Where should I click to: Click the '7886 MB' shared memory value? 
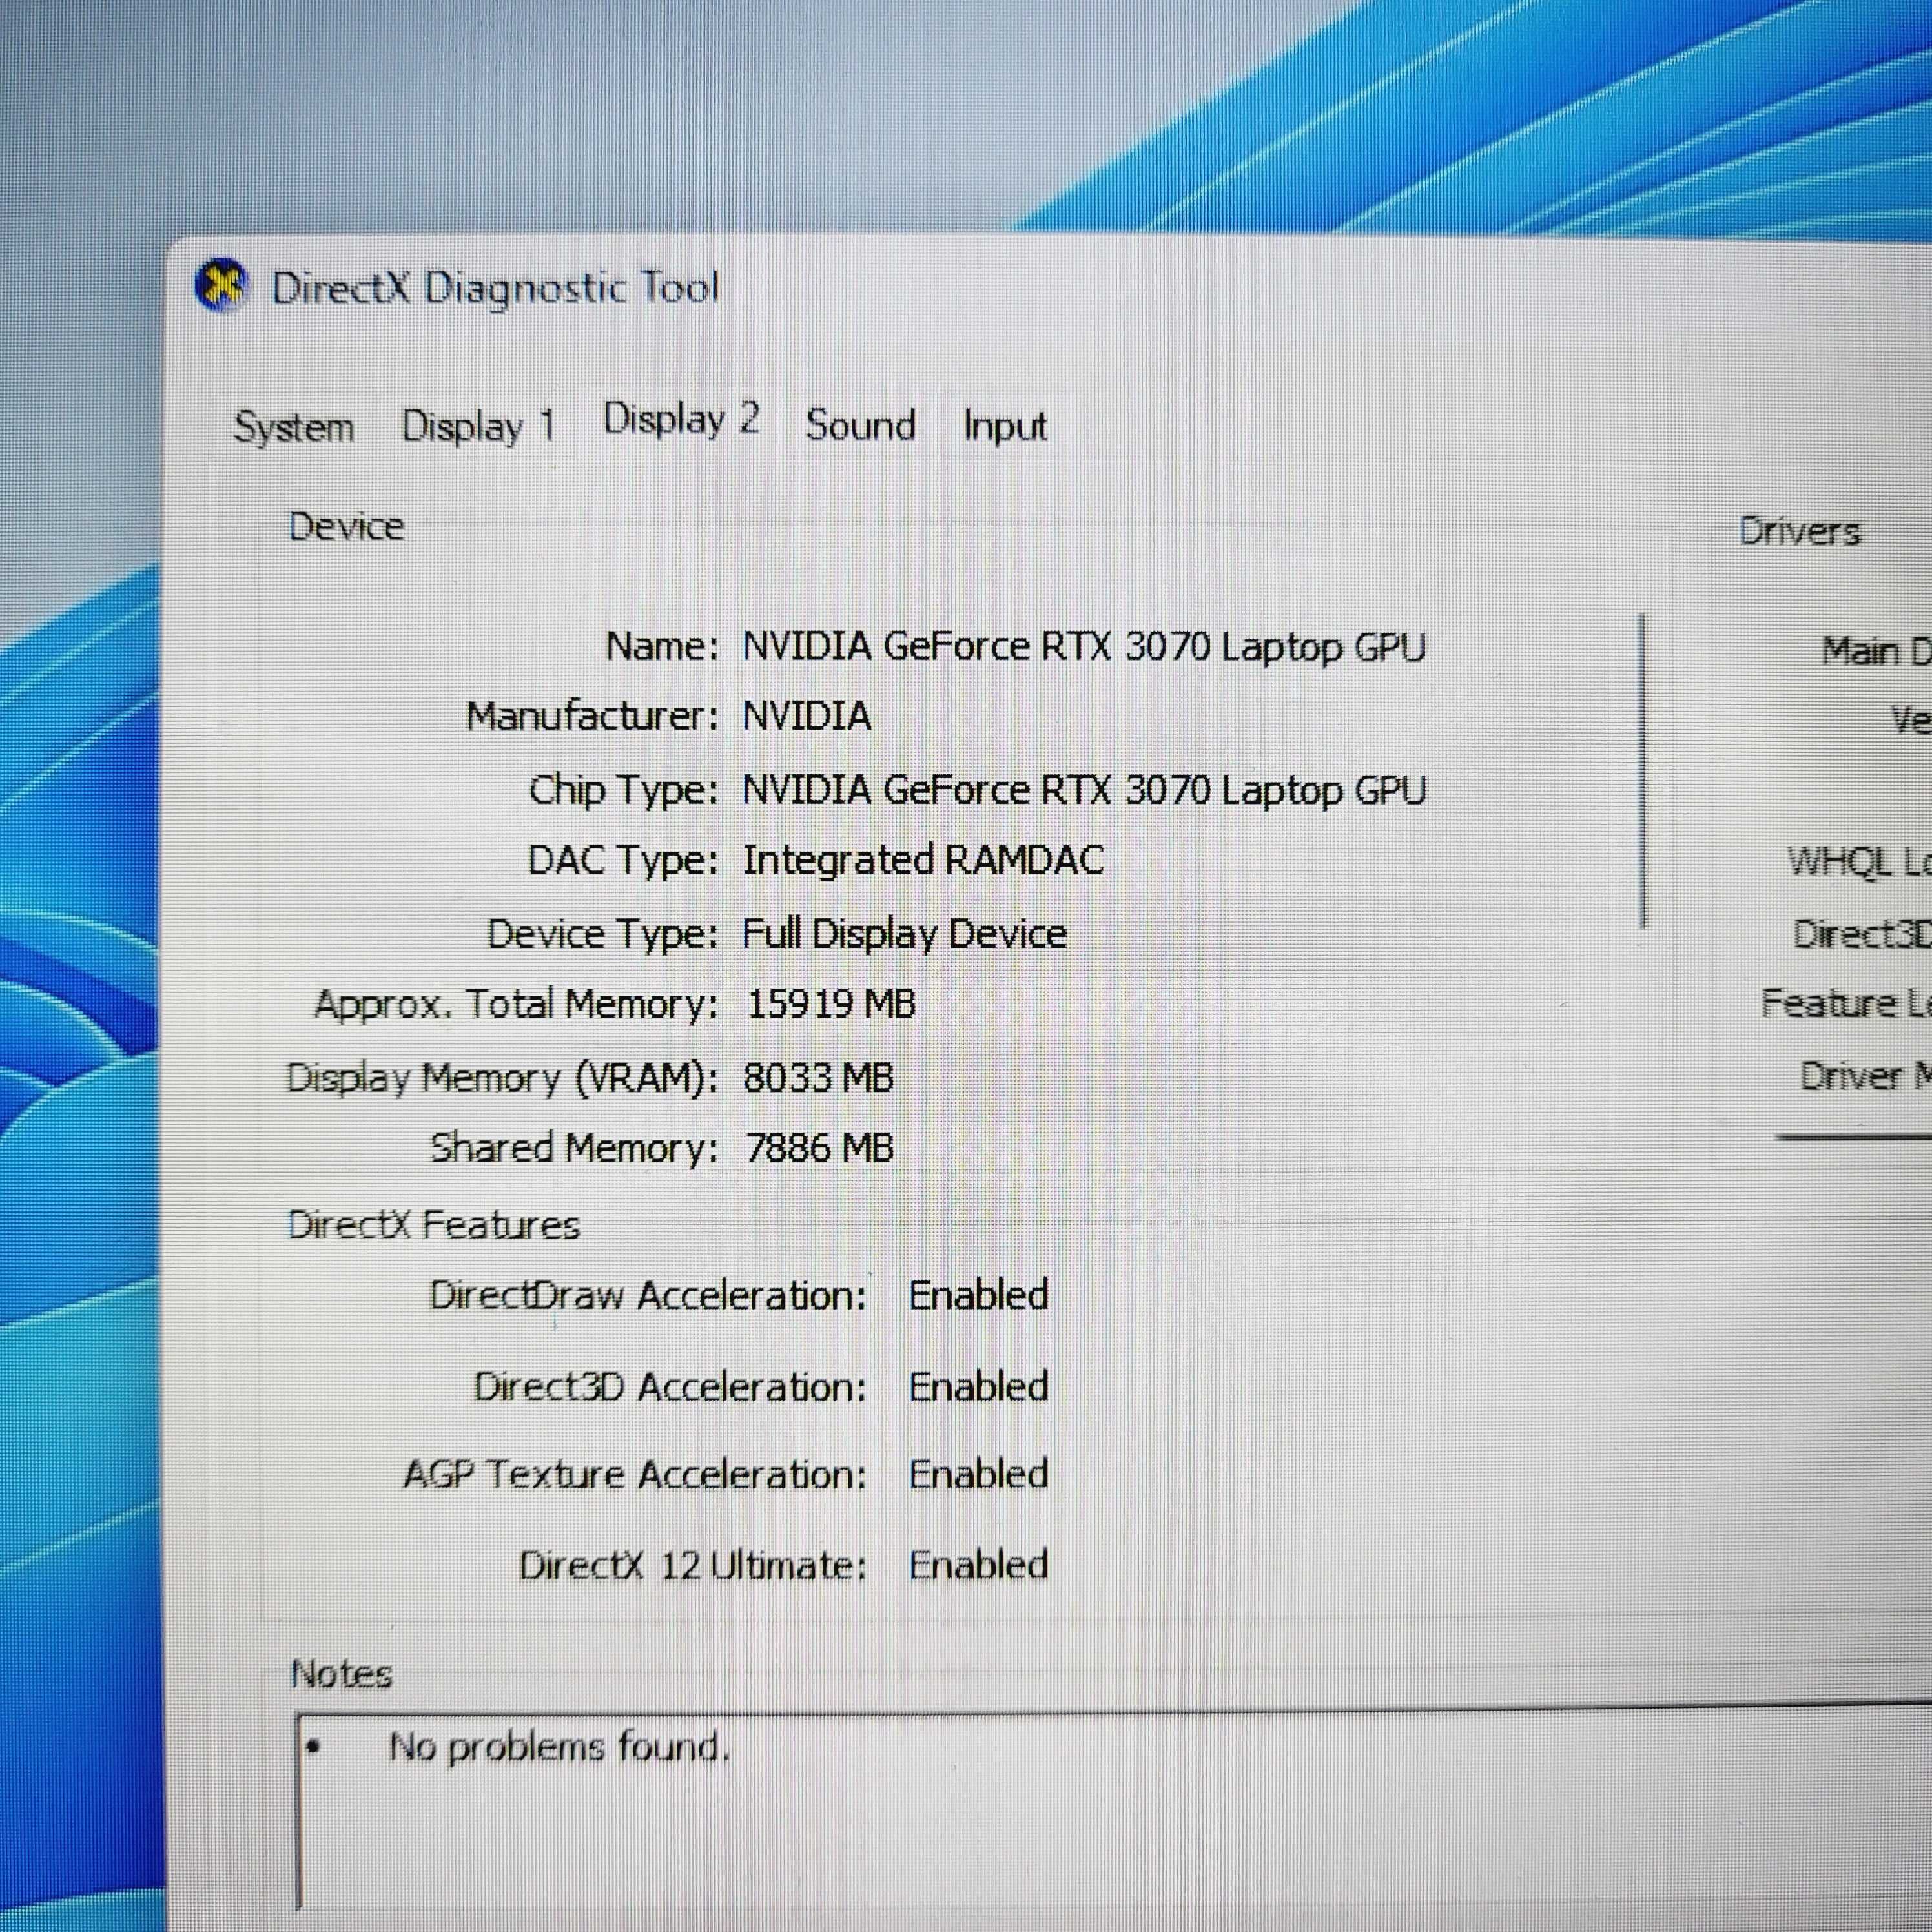coord(819,1147)
